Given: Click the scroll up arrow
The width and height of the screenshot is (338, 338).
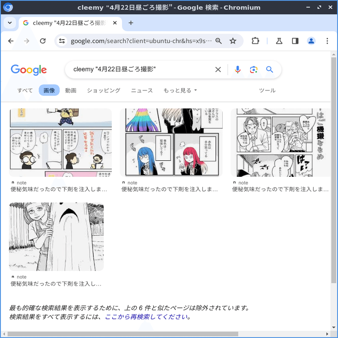Looking at the screenshot, I should 334,54.
